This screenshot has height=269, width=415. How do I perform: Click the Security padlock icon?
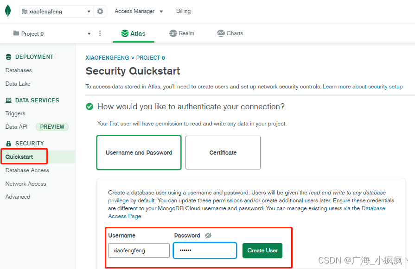click(x=8, y=144)
